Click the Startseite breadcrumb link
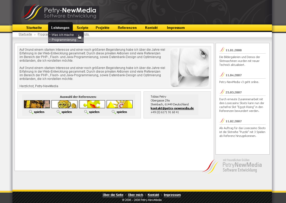 [x=25, y=34]
